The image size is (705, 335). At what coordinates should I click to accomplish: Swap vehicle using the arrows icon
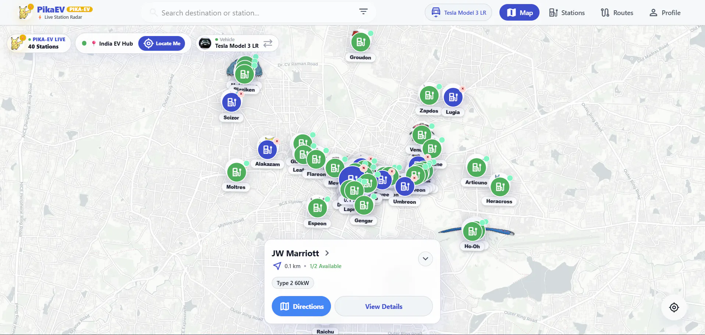click(268, 43)
